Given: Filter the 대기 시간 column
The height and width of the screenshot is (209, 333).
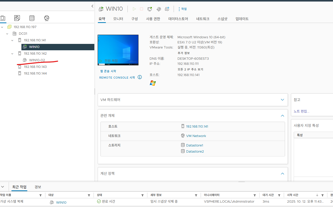Looking at the screenshot, I should pos(279,195).
